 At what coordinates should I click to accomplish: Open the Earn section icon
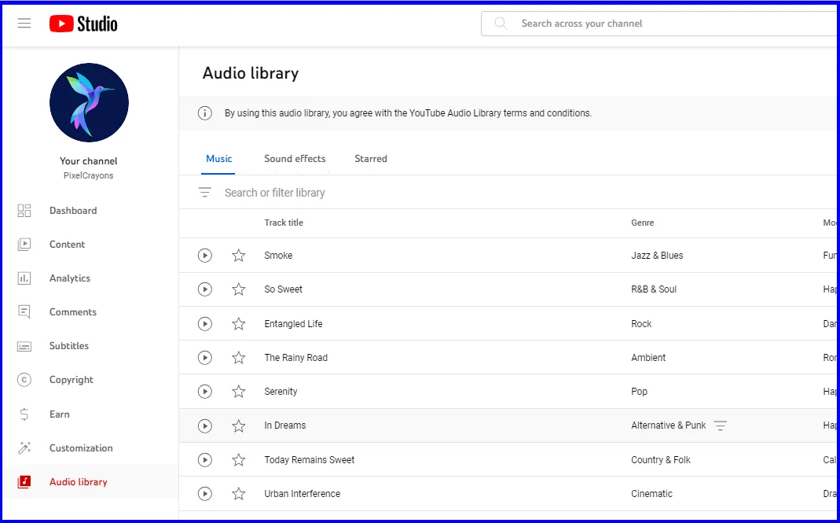24,414
